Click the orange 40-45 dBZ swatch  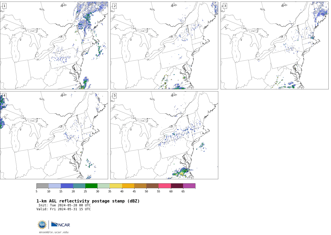pyautogui.click(x=128, y=186)
